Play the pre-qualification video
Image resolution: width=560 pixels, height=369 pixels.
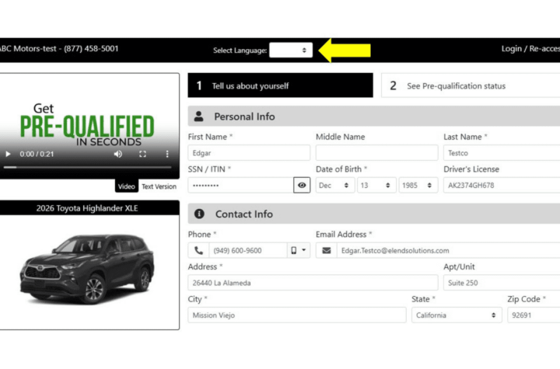coord(7,154)
